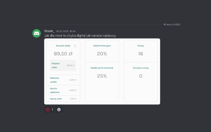Click the Dzisiejsze wizyty label
This screenshot has height=132, width=211.
pos(141,68)
